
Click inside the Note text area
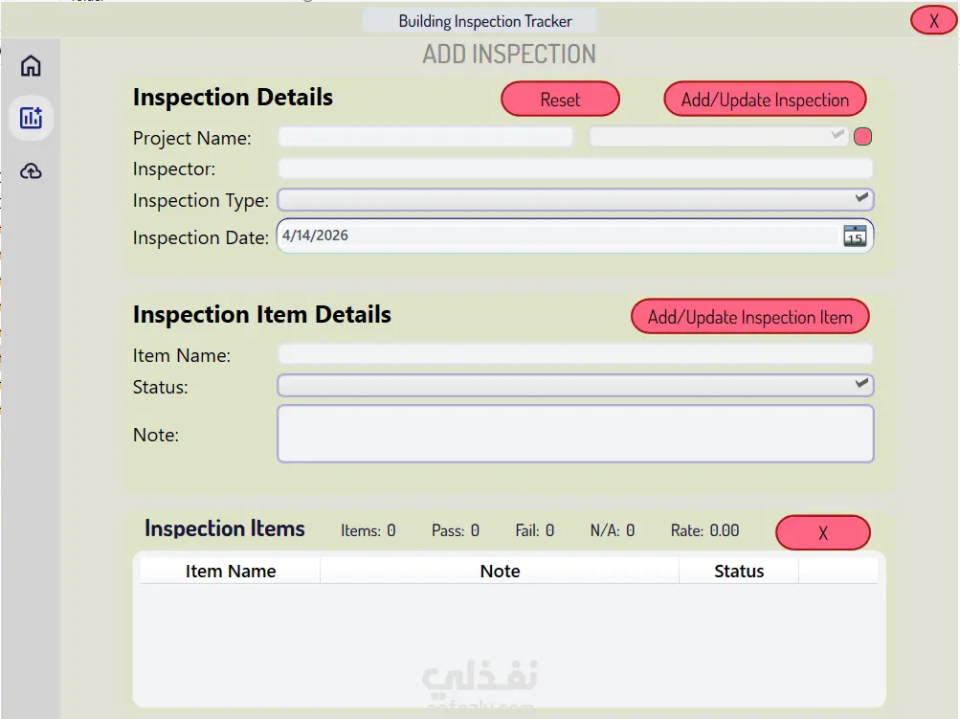575,434
